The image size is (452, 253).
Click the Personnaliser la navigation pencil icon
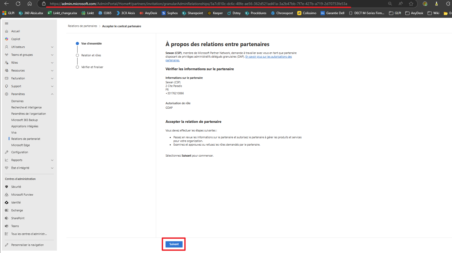pyautogui.click(x=7, y=245)
